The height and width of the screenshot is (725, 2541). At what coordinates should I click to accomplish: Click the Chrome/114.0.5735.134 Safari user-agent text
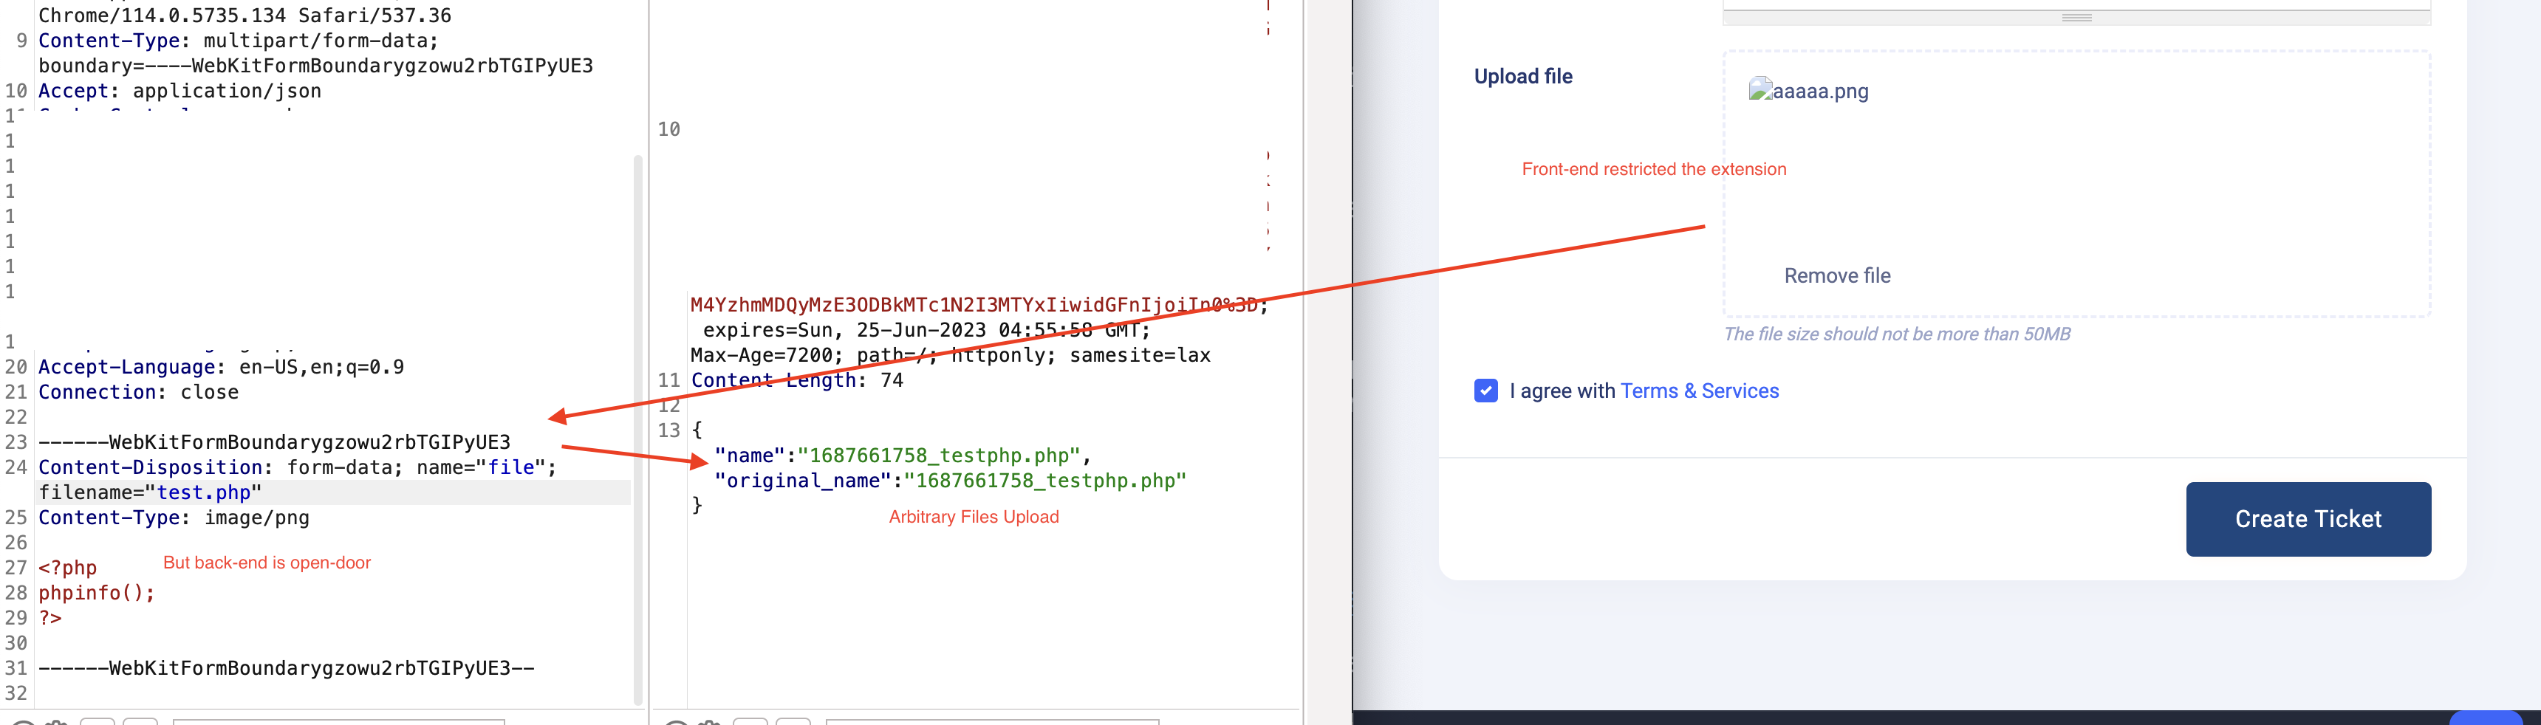pyautogui.click(x=244, y=16)
